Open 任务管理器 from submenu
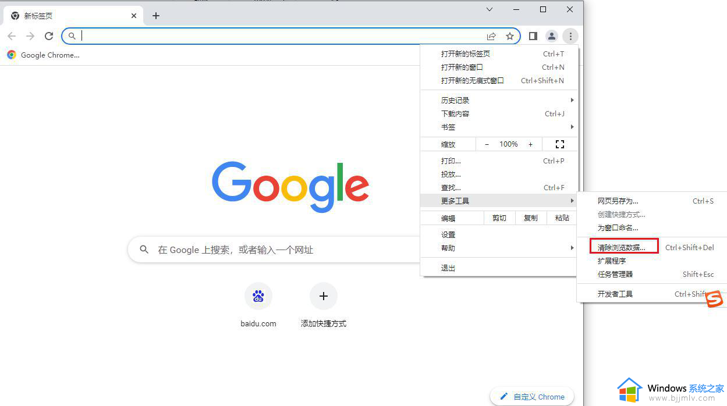727x406 pixels. (652, 274)
